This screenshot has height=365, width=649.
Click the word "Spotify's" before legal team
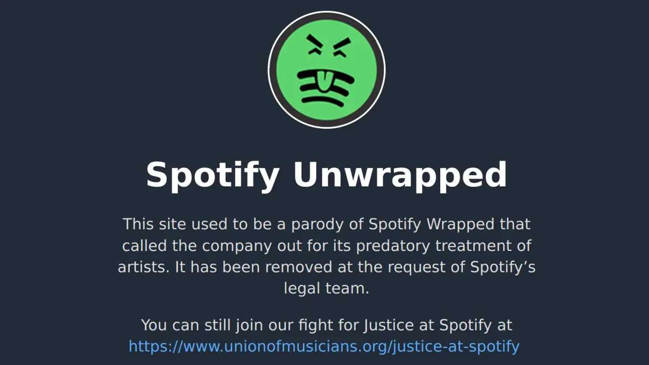click(502, 267)
